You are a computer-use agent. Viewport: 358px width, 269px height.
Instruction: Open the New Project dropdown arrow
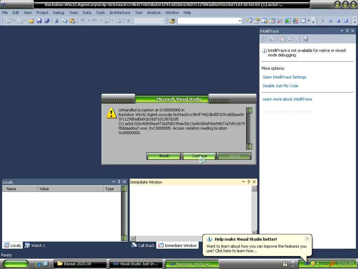(14, 21)
